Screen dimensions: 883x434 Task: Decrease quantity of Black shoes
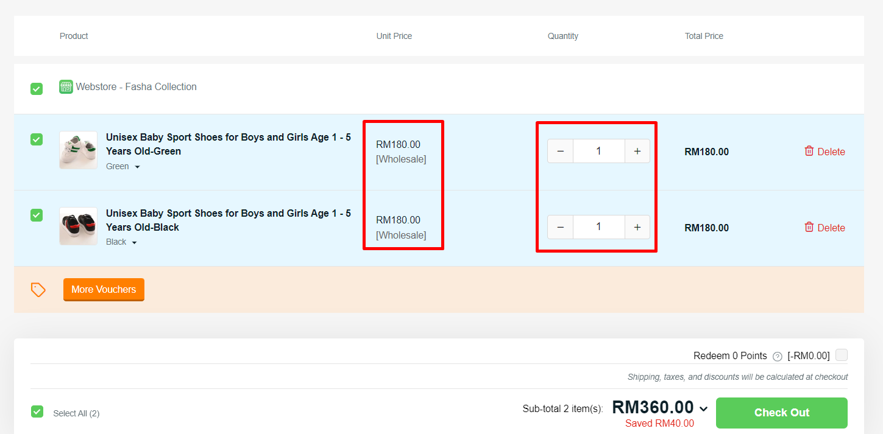tap(560, 227)
